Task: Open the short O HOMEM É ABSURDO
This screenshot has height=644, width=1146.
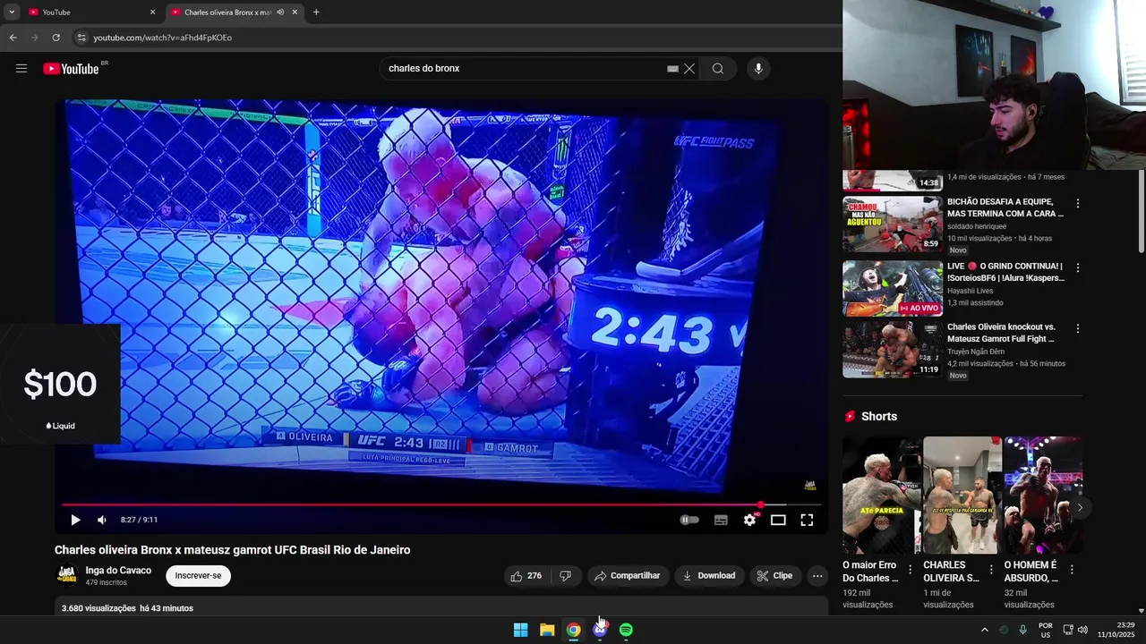Action: (1043, 496)
